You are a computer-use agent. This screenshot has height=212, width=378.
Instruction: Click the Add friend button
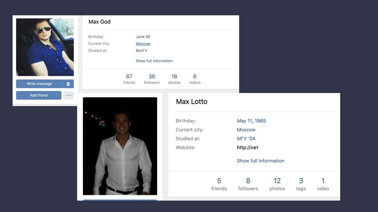39,95
